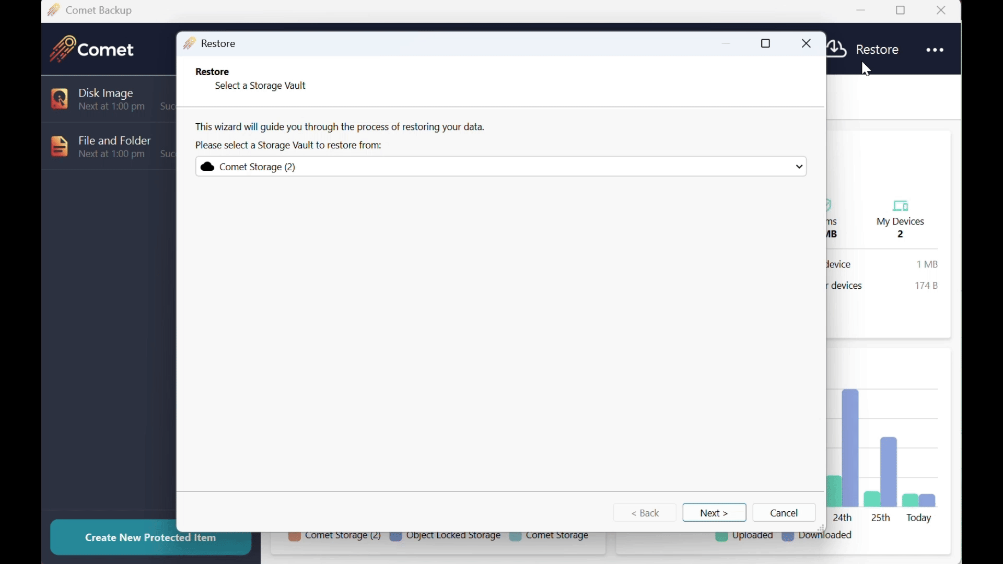Click the Restore cloud download icon
This screenshot has width=1003, height=564.
(x=837, y=49)
